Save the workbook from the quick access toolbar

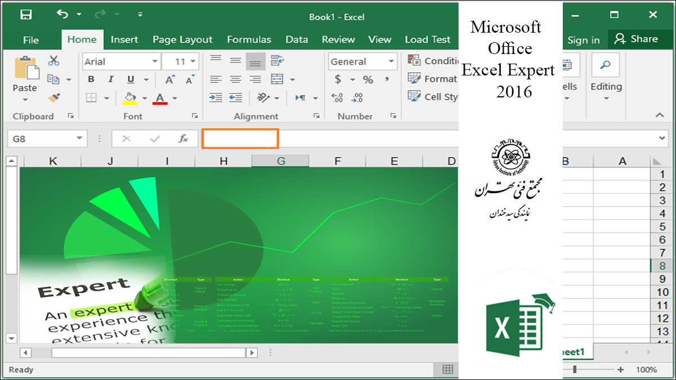coord(26,15)
